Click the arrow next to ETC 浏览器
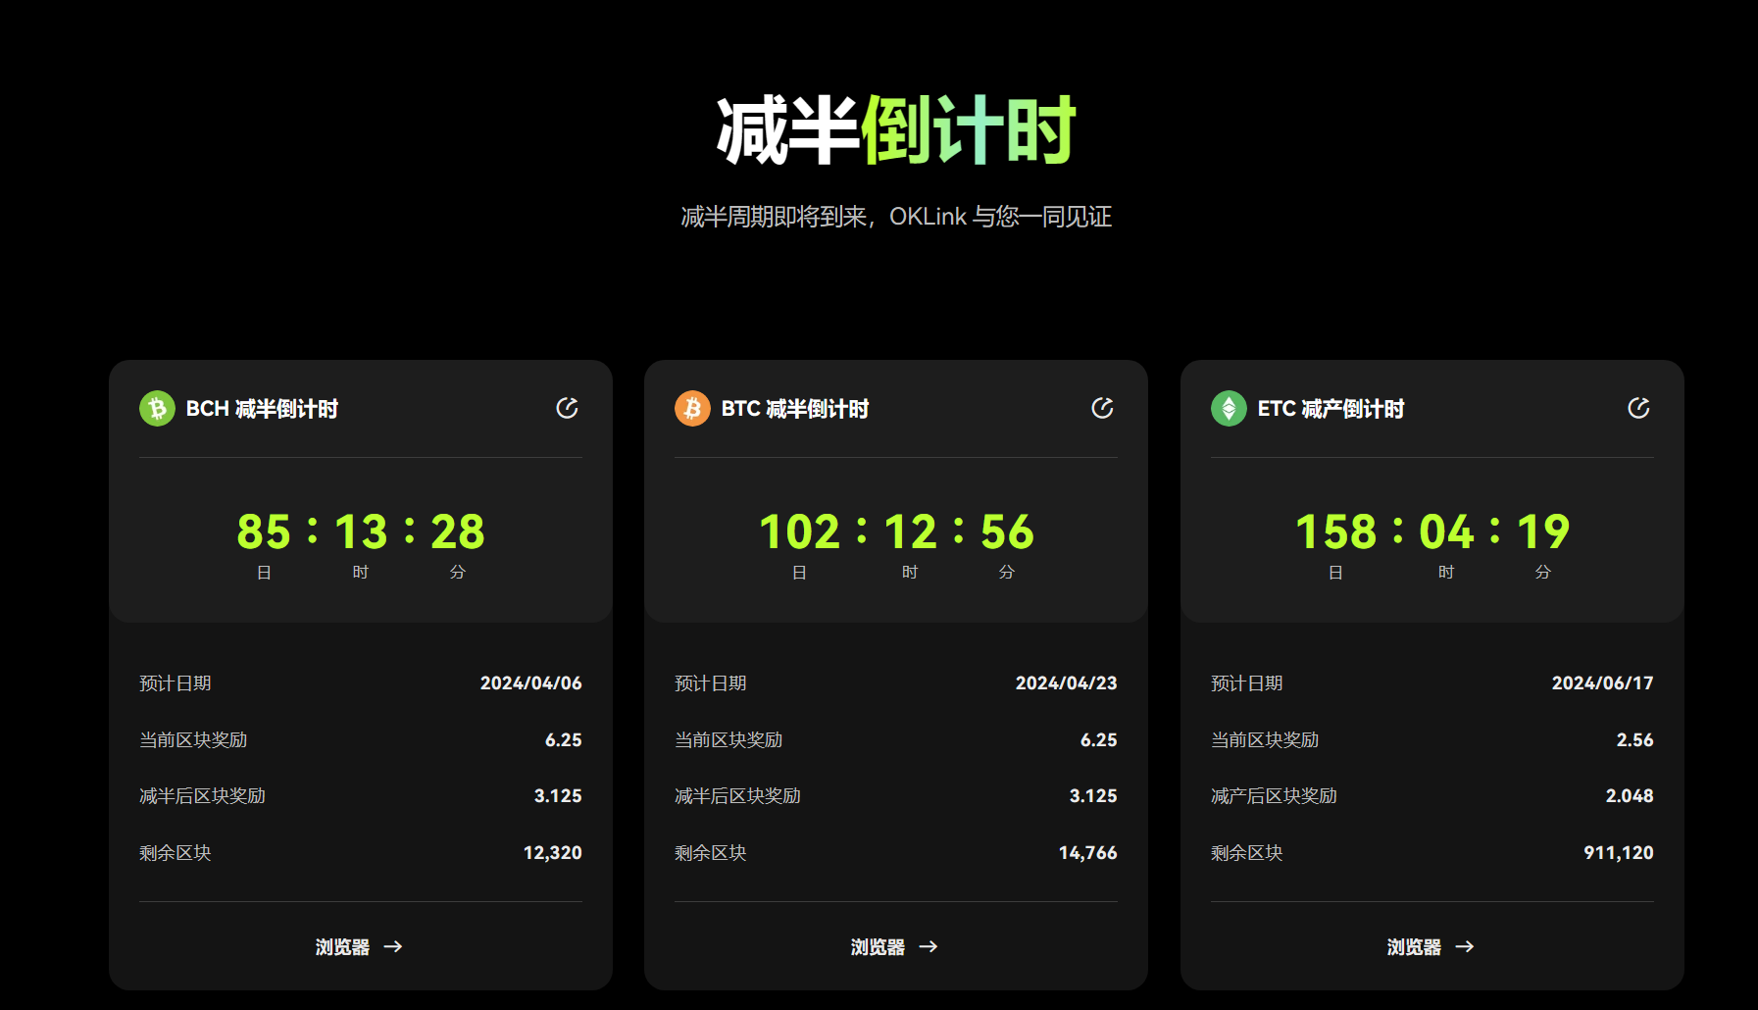Image resolution: width=1758 pixels, height=1010 pixels. pyautogui.click(x=1465, y=946)
